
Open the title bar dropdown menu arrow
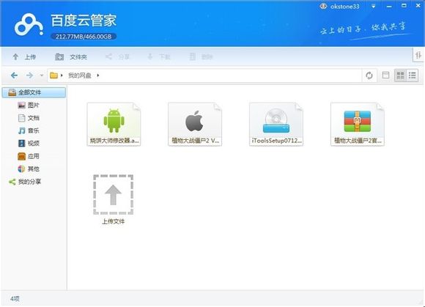[x=374, y=7]
